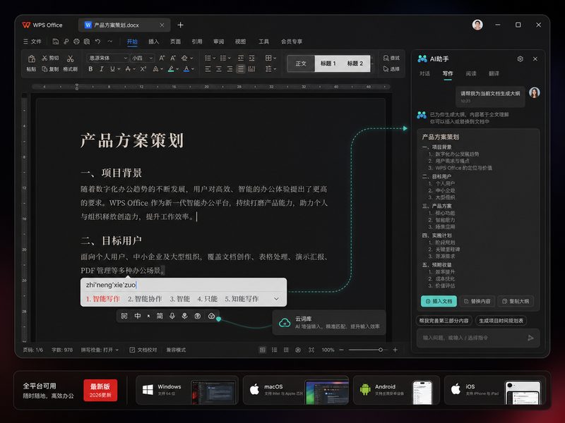
Task: Click the 剪切 cut button
Action: [x=50, y=58]
